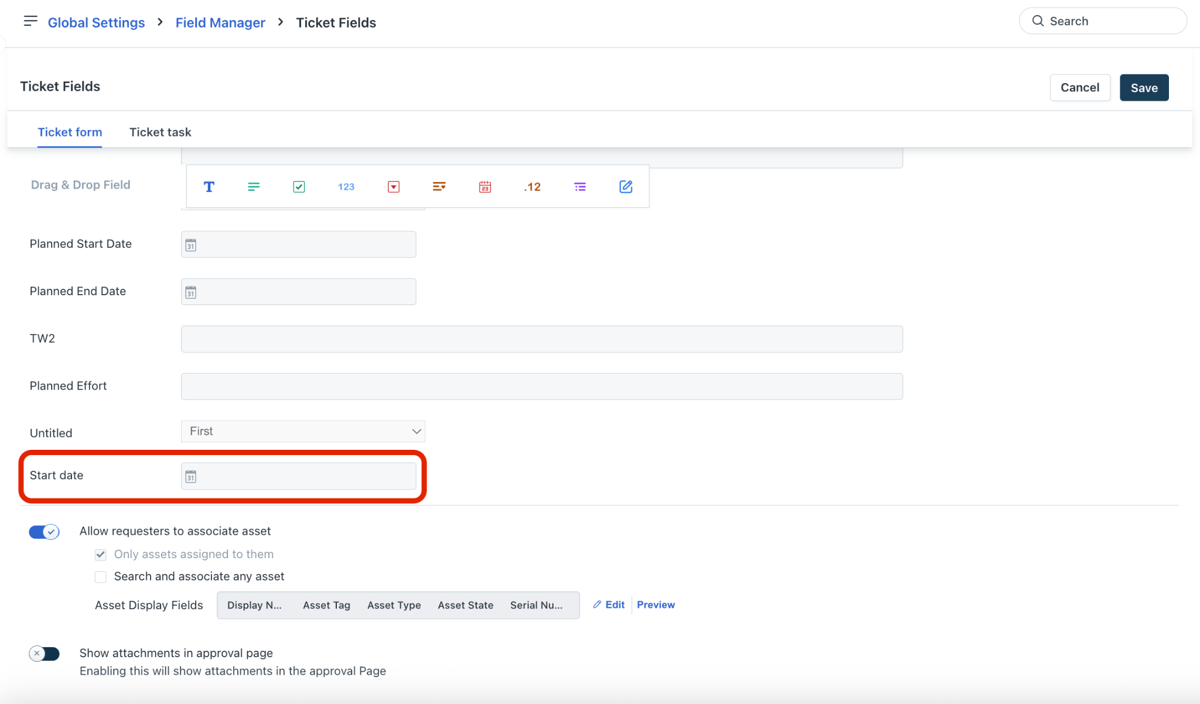The height and width of the screenshot is (704, 1200).
Task: Switch to the Ticket task tab
Action: click(160, 132)
